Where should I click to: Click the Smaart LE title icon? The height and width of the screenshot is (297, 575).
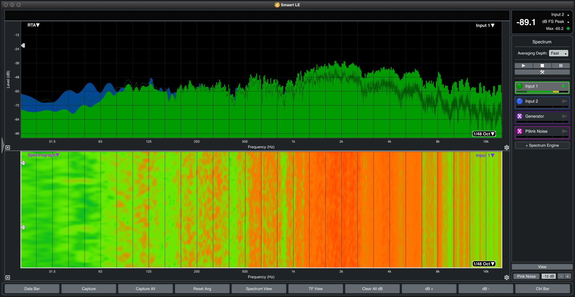coord(277,5)
